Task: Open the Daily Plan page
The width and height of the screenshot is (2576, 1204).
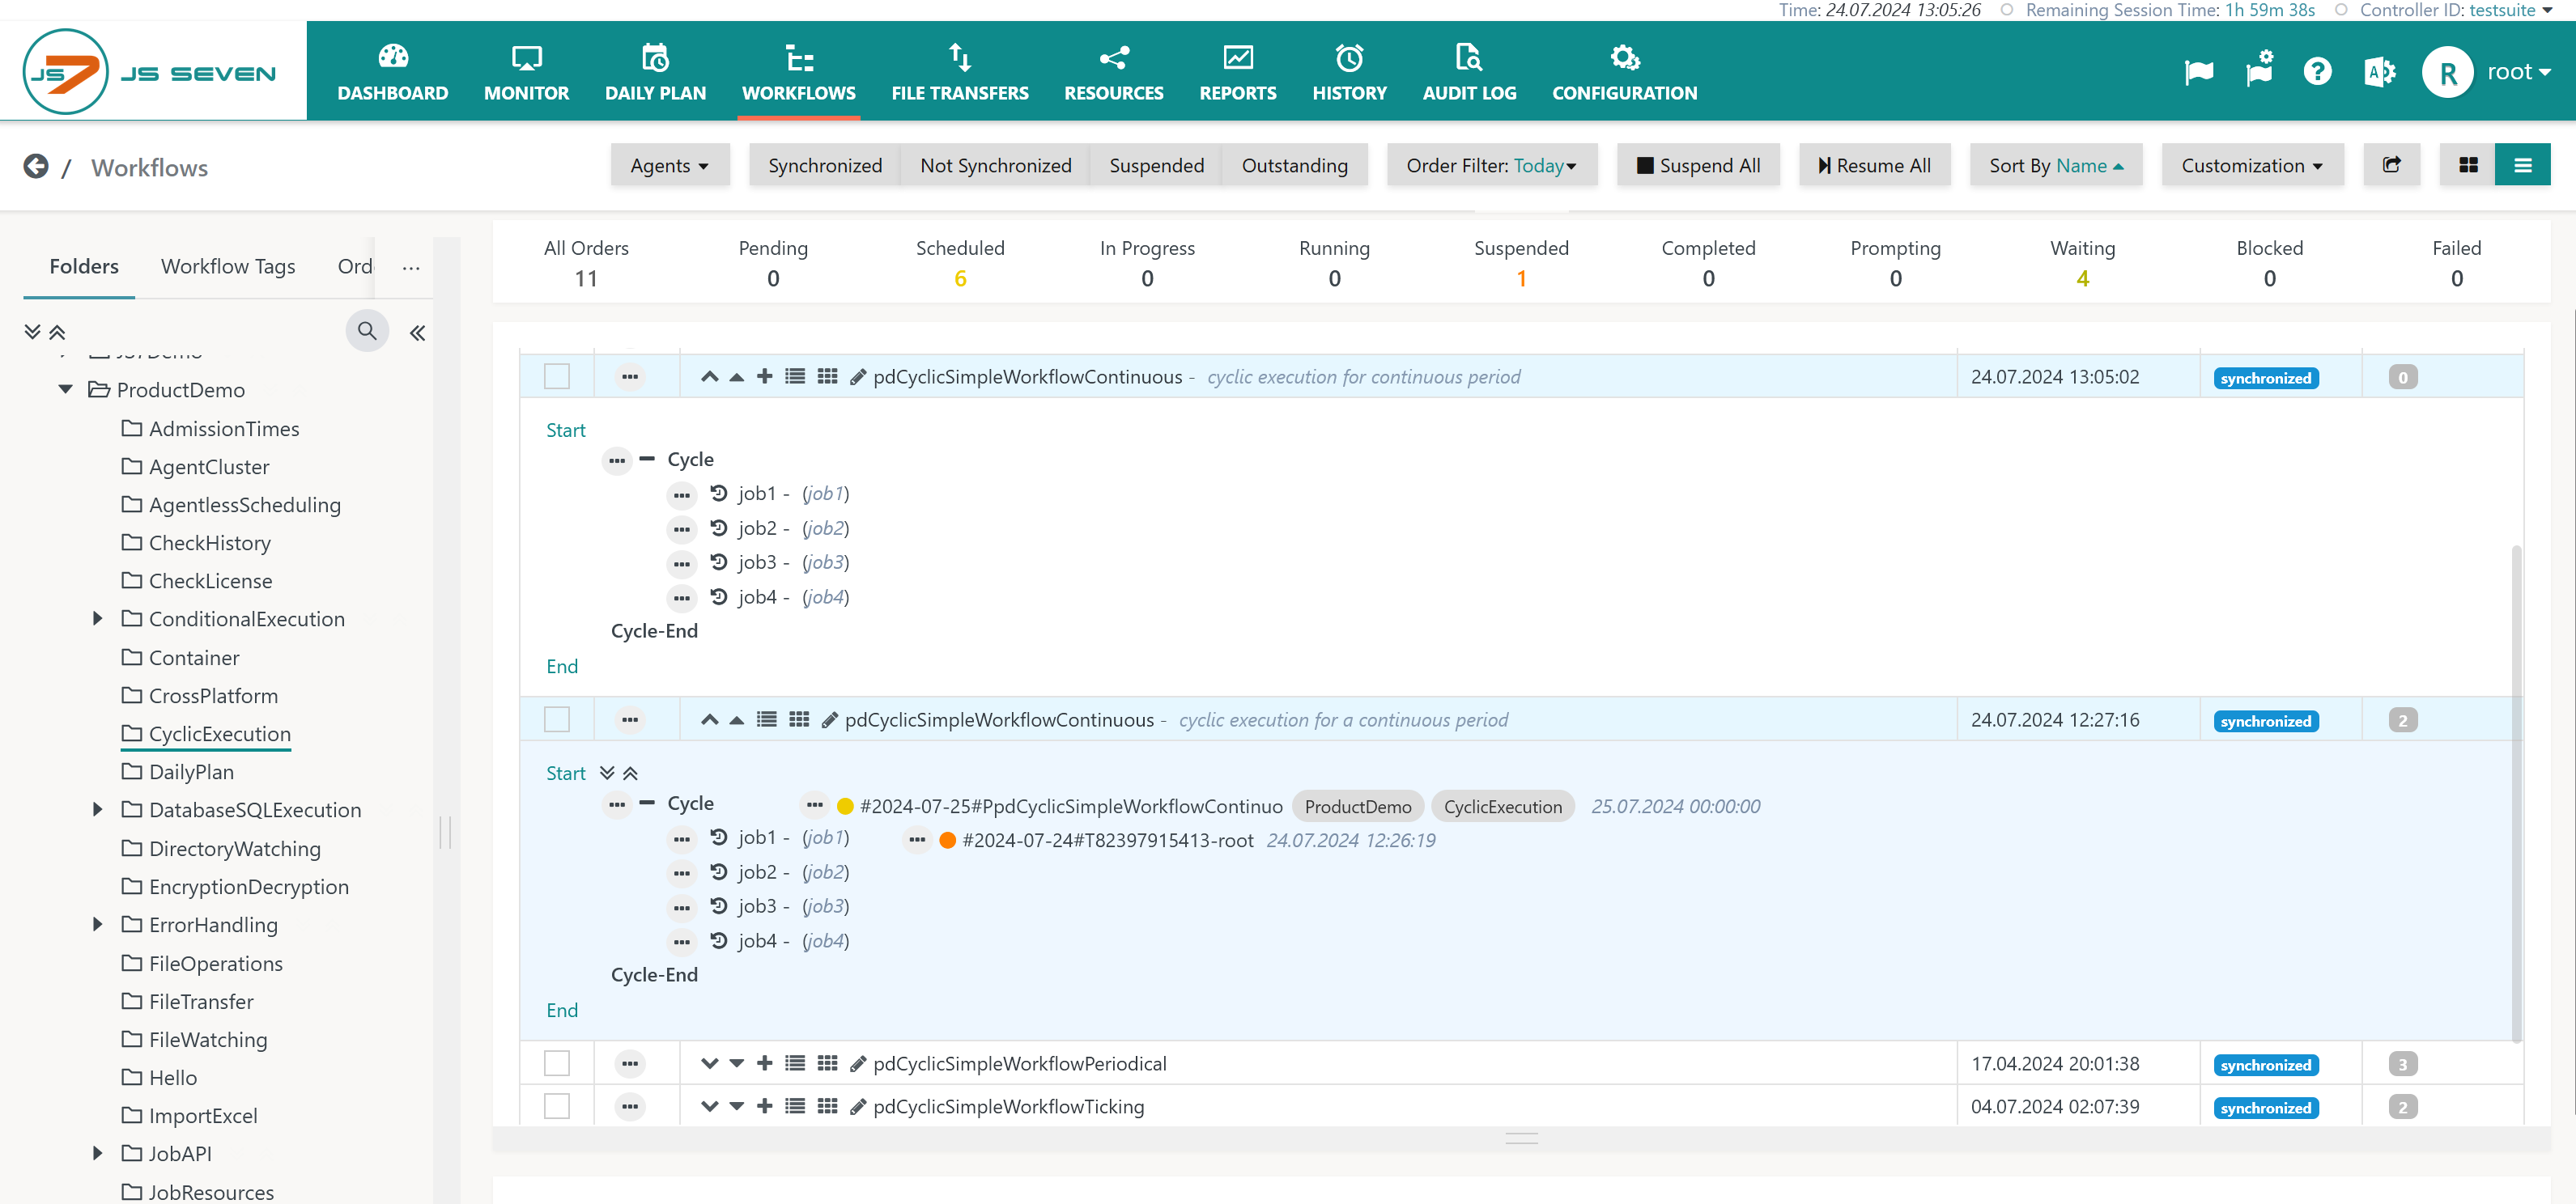Action: (655, 72)
